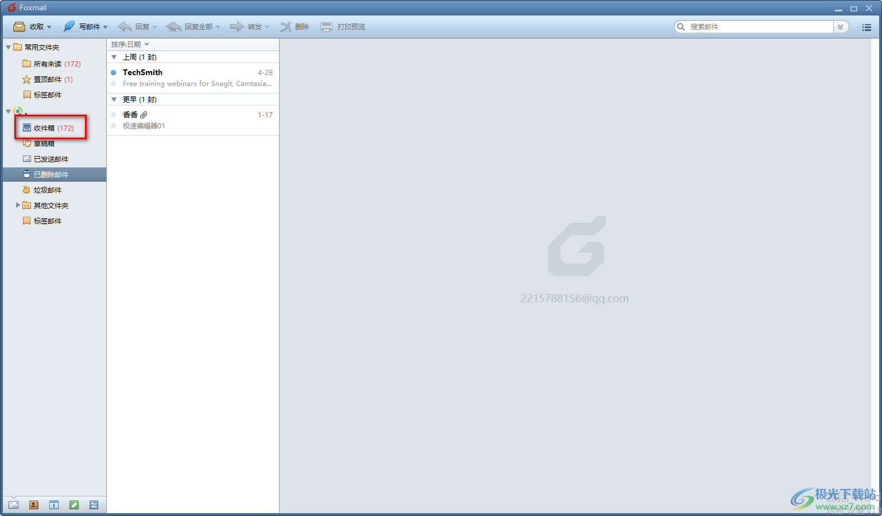The height and width of the screenshot is (516, 882).
Task: Open the main menu list icon
Action: 866,27
